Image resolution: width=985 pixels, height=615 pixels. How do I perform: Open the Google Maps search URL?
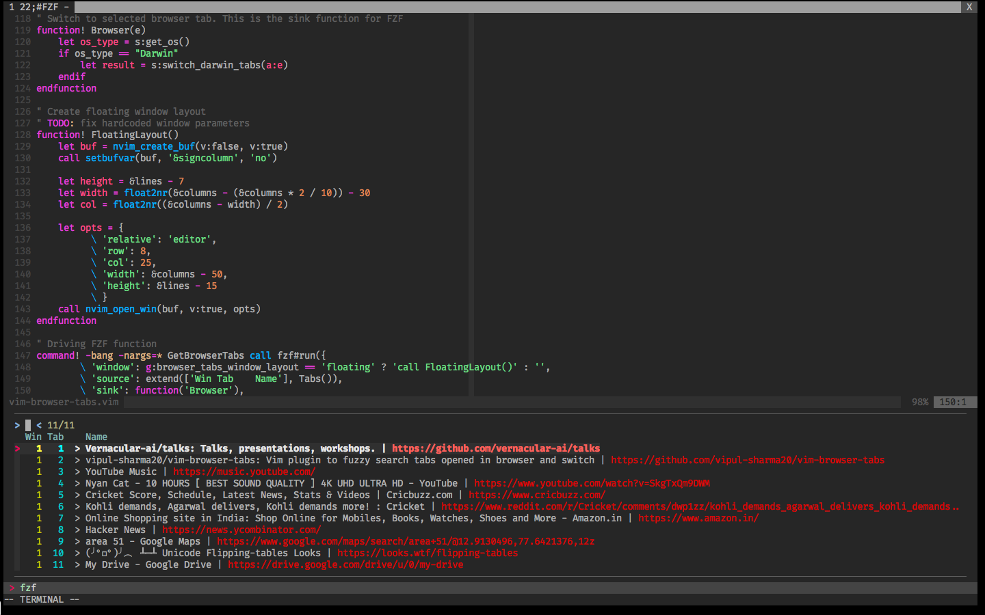(406, 541)
